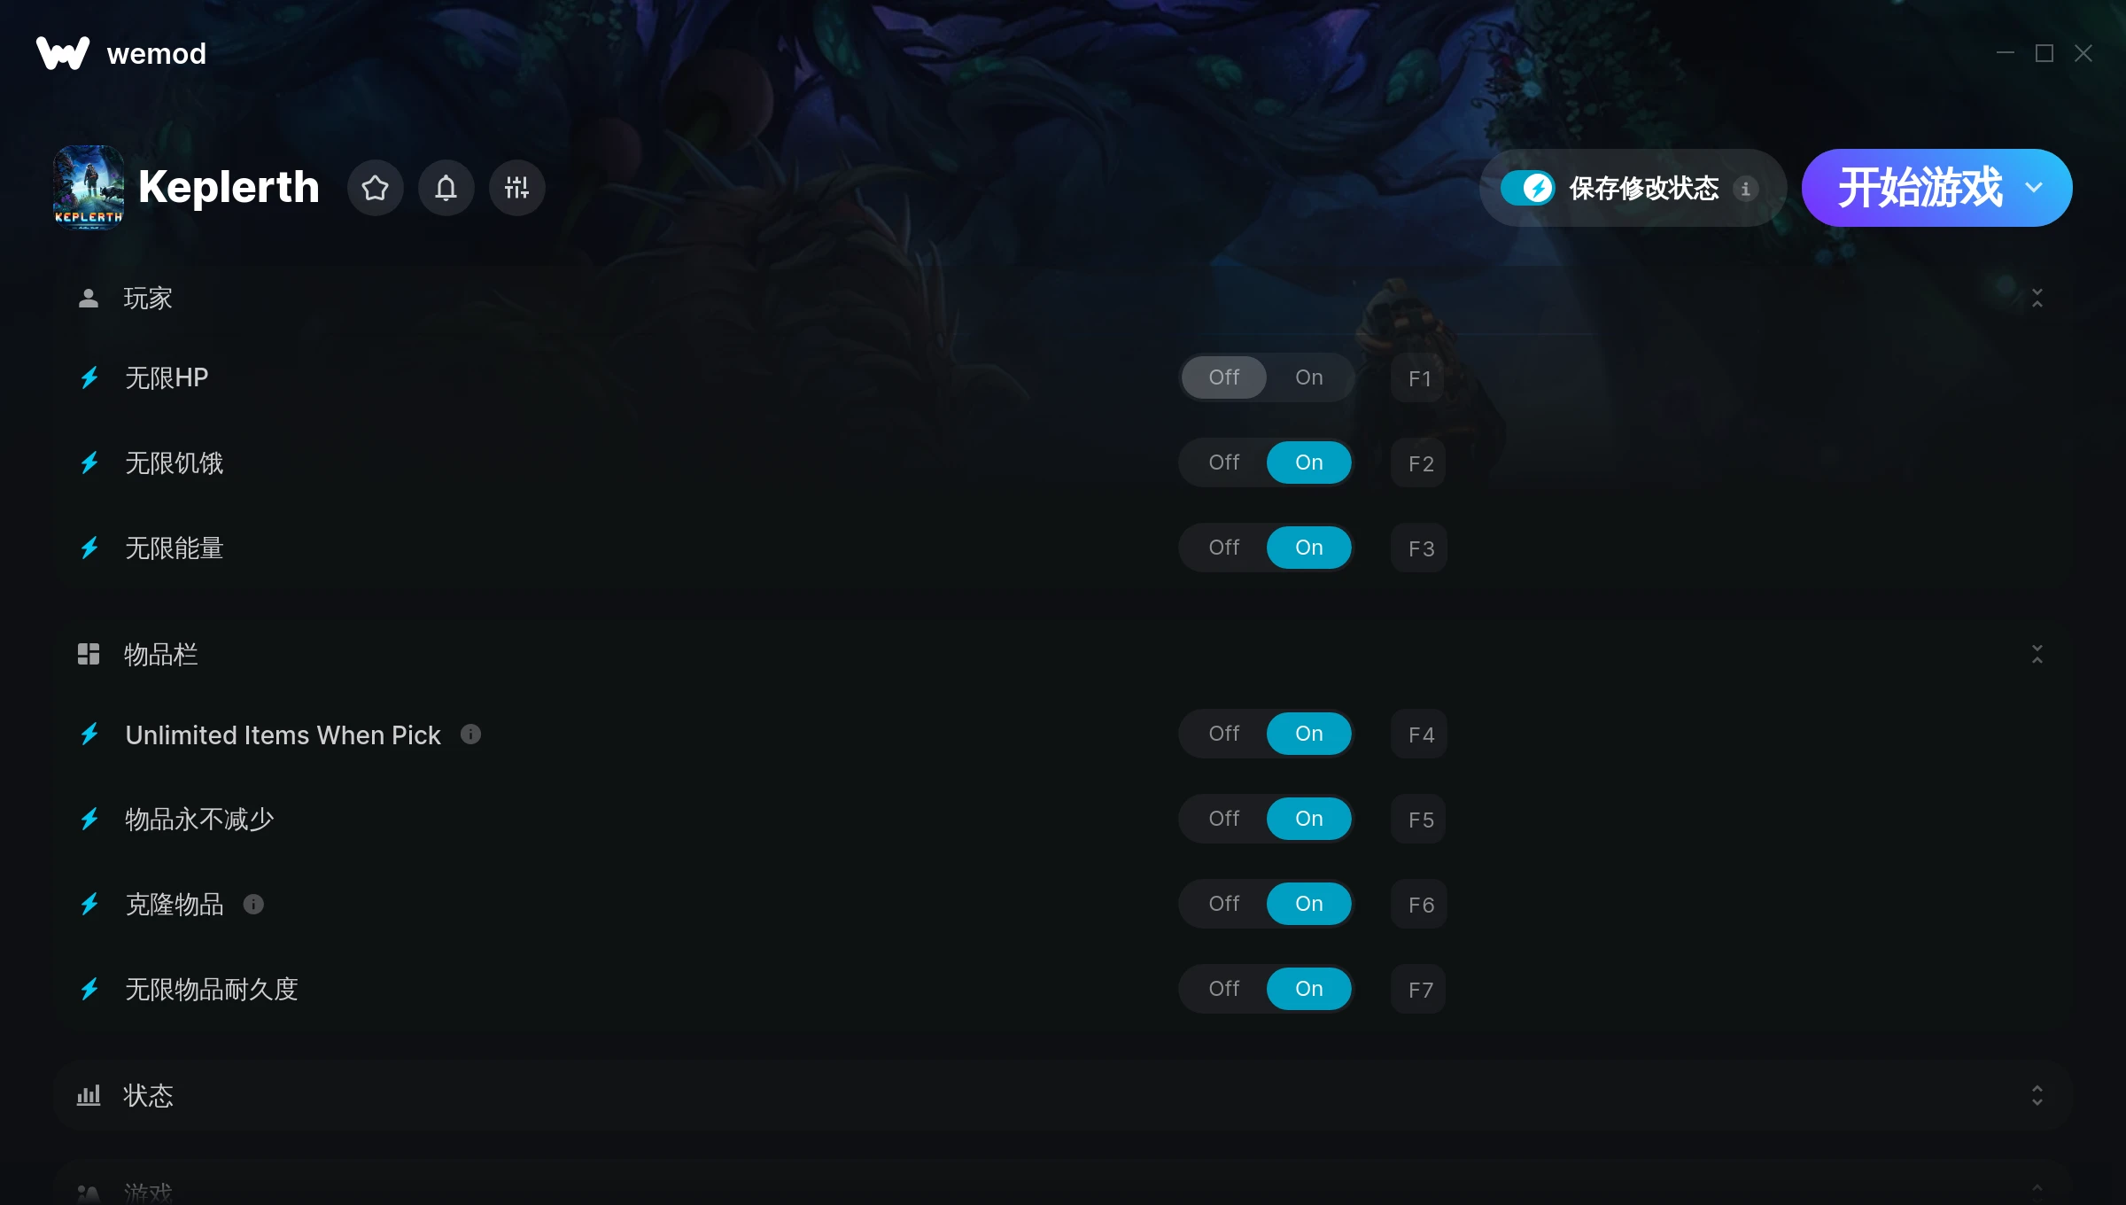Change the F4 hotkey binding
The image size is (2126, 1205).
pyautogui.click(x=1420, y=735)
